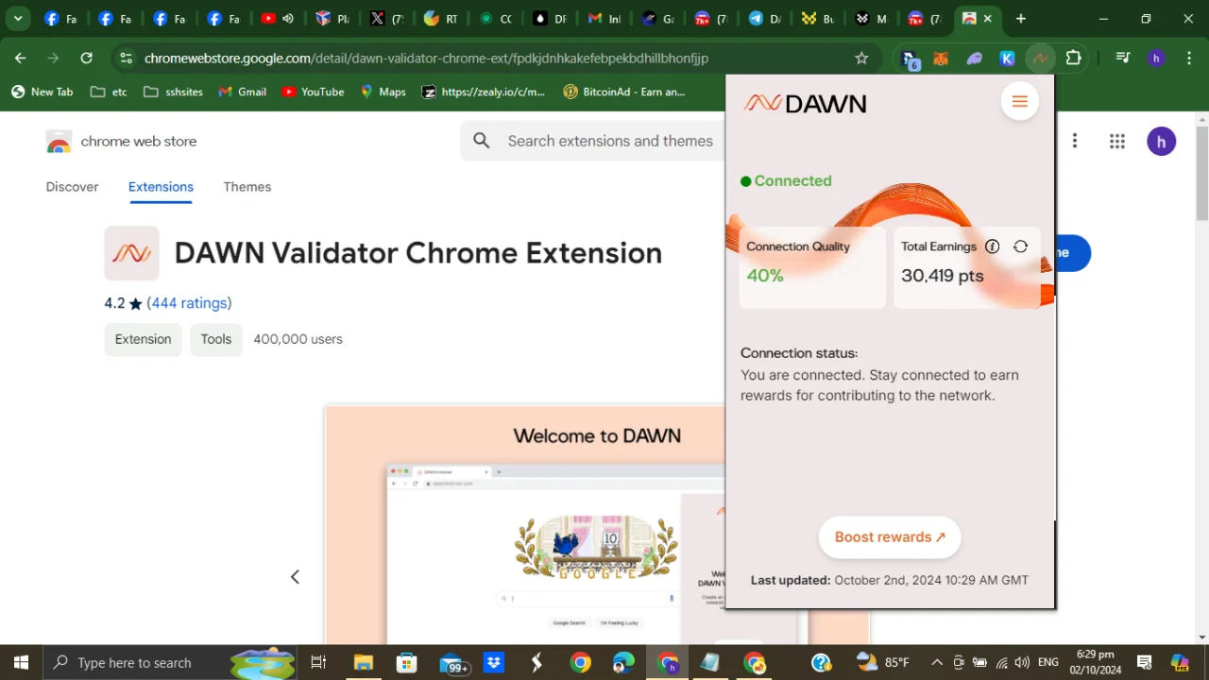This screenshot has height=680, width=1209.
Task: Click the DAWN extension icon beside the title
Action: 131,253
